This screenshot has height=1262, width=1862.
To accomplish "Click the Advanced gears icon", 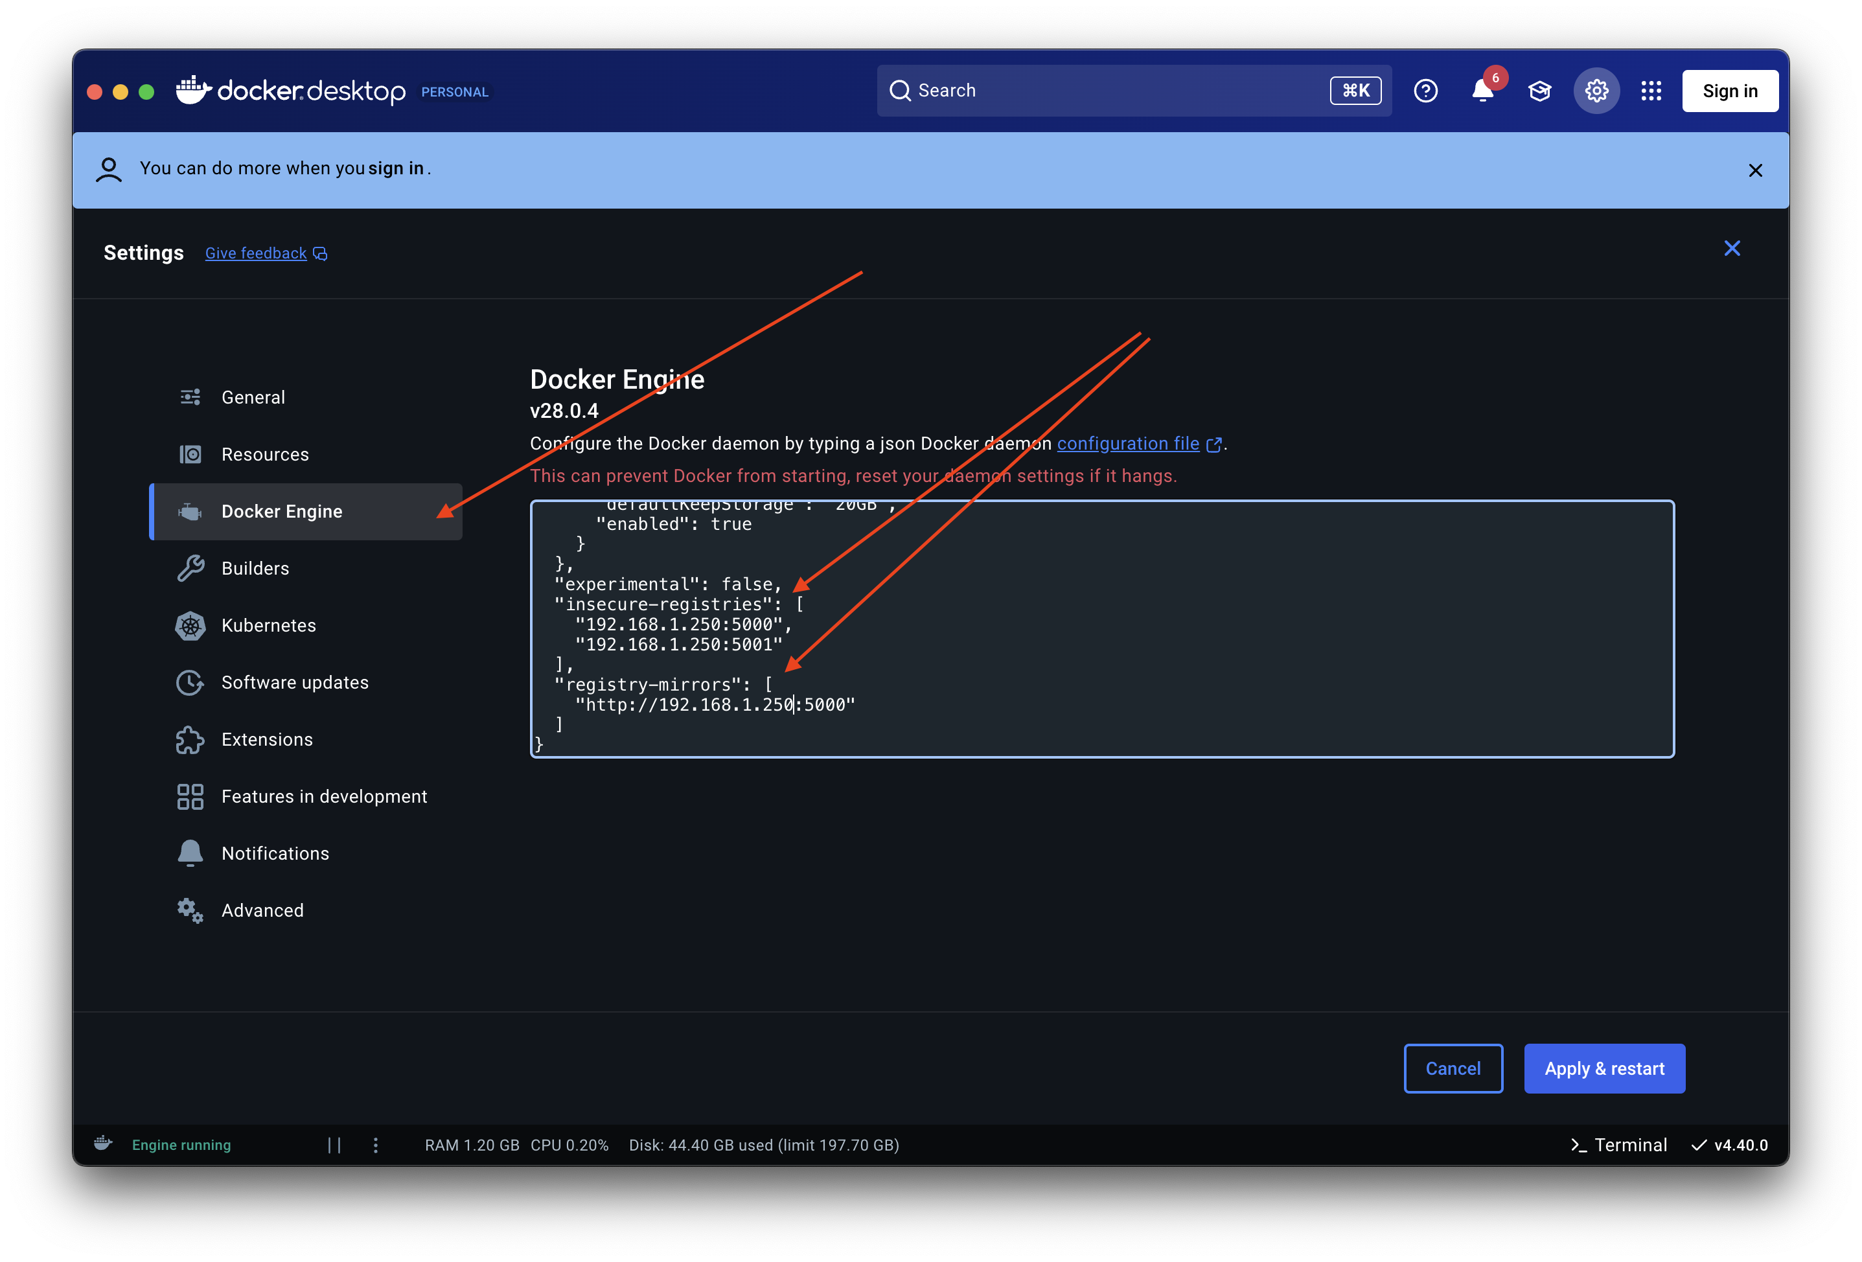I will coord(190,910).
